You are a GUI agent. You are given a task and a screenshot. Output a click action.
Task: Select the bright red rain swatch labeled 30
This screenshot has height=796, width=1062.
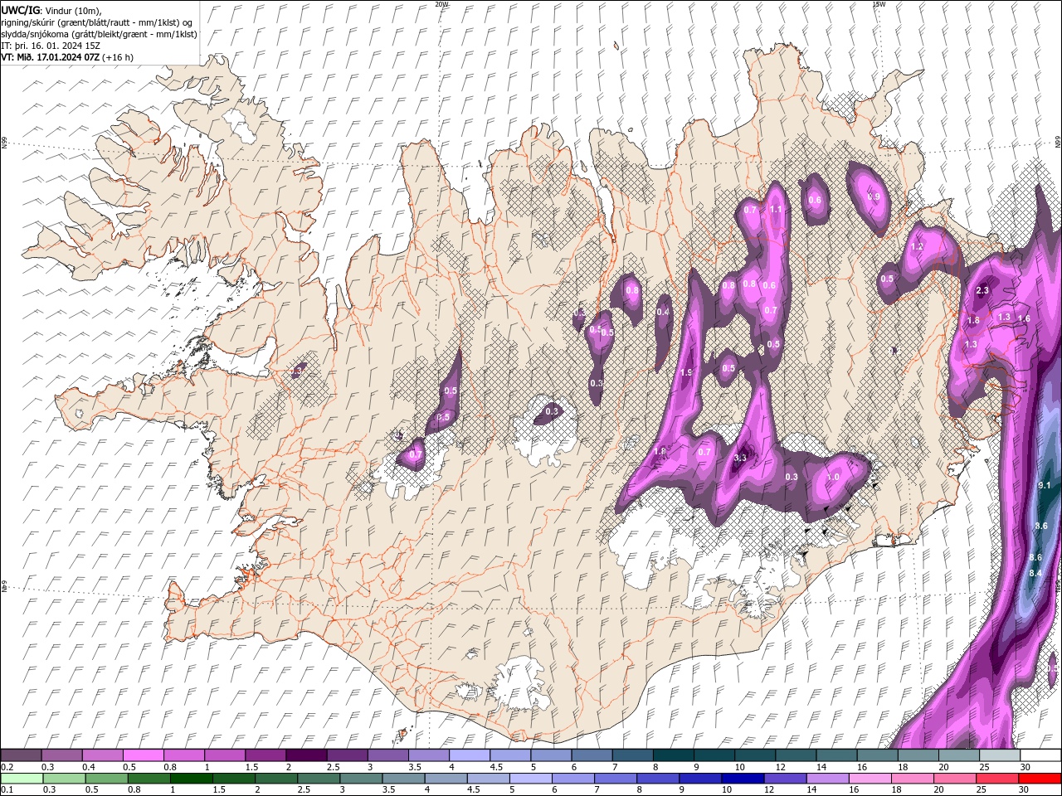click(x=1040, y=779)
